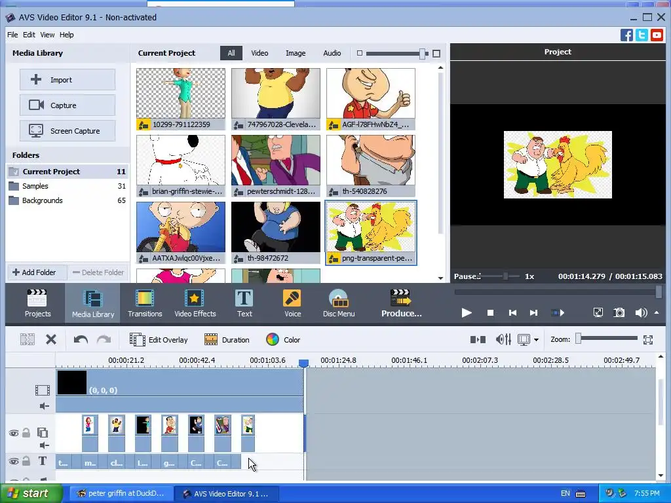Click the Edit Overlay button
This screenshot has width=671, height=503.
(159, 340)
